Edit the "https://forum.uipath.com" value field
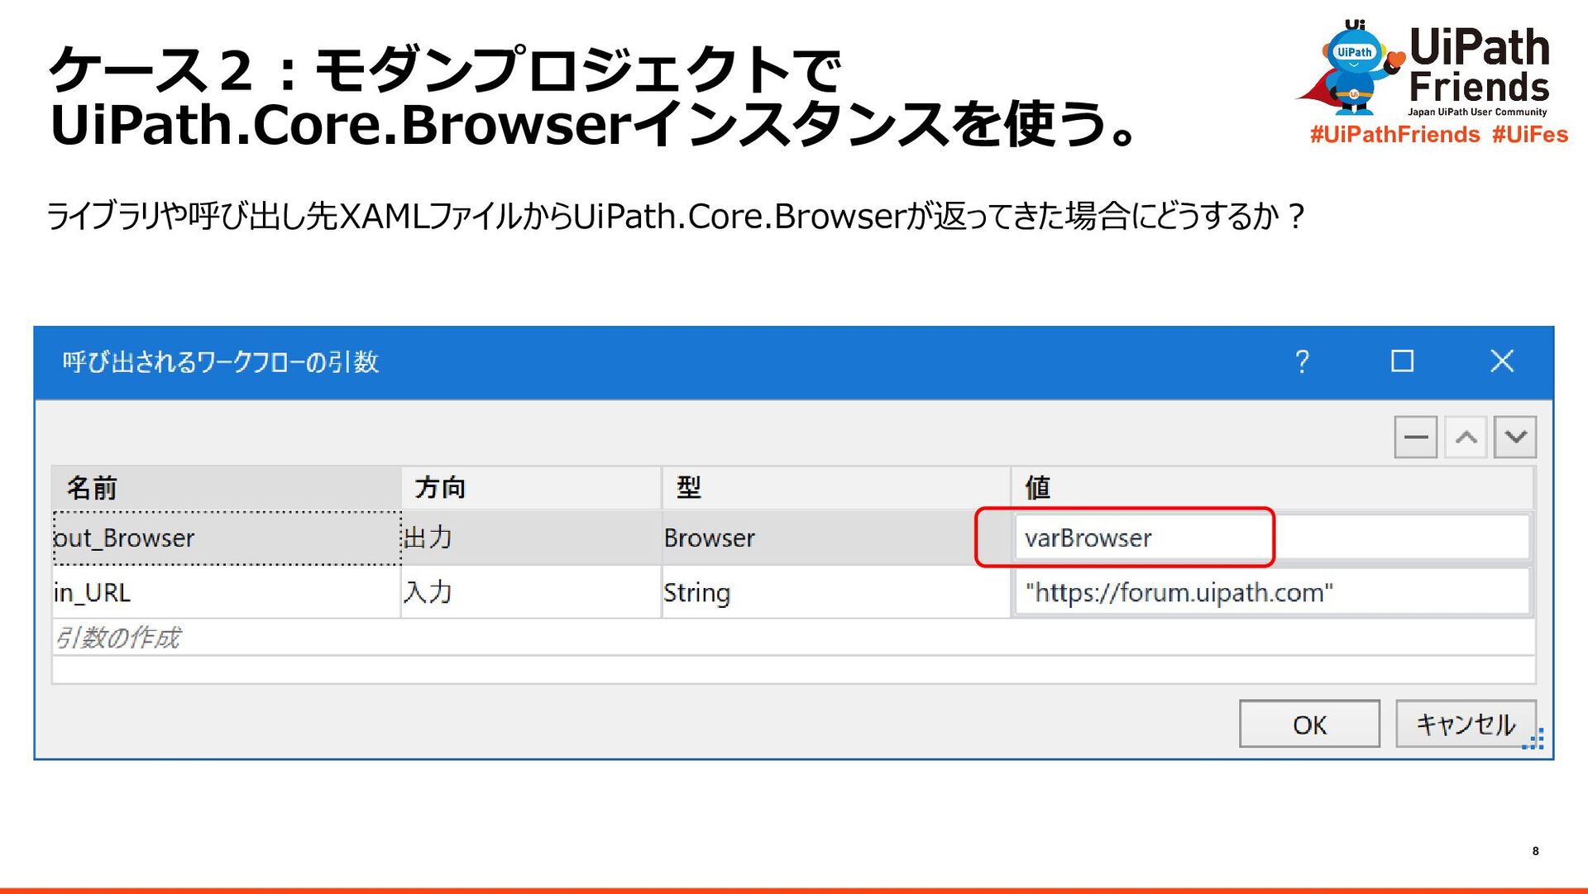This screenshot has width=1588, height=894. coord(1272,592)
